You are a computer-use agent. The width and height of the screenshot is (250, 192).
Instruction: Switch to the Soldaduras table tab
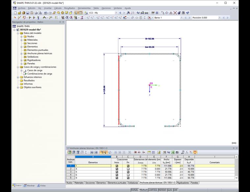(x=133, y=183)
